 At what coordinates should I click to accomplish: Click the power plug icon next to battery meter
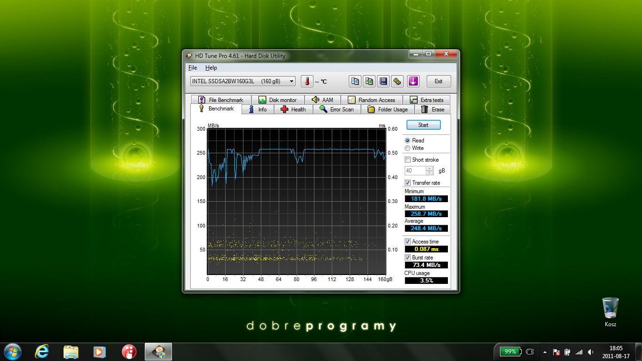point(530,352)
